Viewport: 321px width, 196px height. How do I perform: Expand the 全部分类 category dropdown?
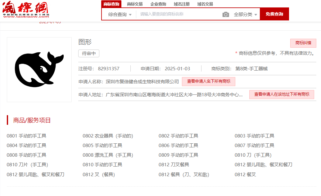click(x=246, y=15)
